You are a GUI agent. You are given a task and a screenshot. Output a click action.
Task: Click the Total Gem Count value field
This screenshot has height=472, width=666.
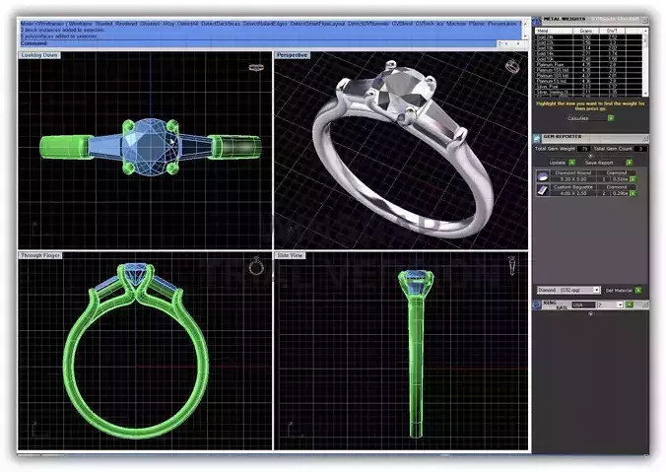pyautogui.click(x=640, y=149)
